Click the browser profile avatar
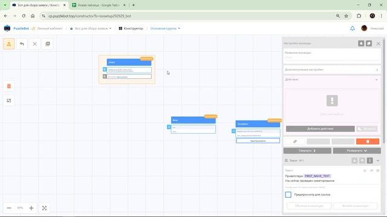Image resolution: width=387 pixels, height=217 pixels. (x=372, y=16)
